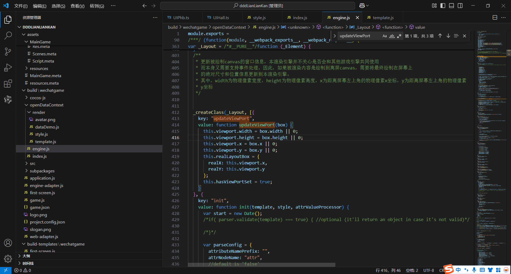This screenshot has height=274, width=511.
Task: Click the minimap scrollbar slider
Action: click(x=508, y=53)
